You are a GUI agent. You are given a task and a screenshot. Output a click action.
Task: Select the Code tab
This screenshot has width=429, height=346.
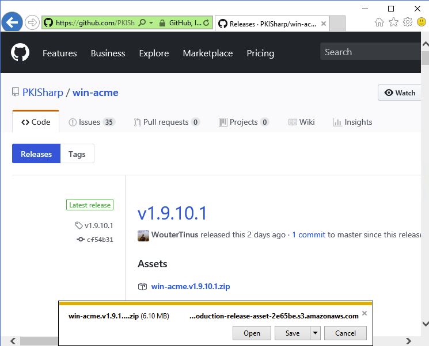tap(36, 122)
